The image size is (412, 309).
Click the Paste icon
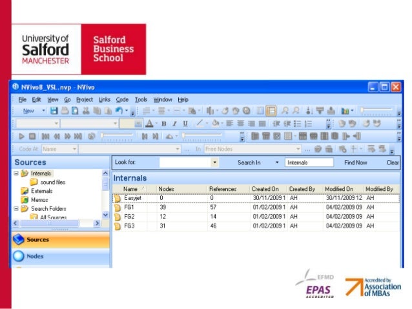pyautogui.click(x=108, y=111)
